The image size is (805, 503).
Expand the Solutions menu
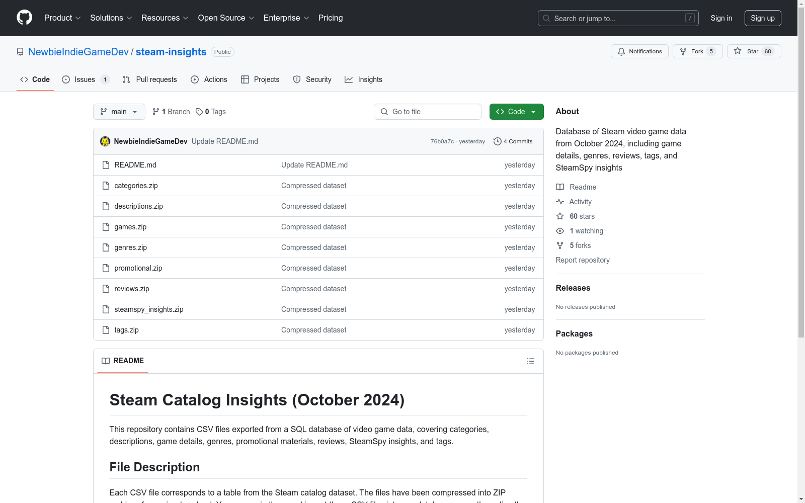(x=111, y=18)
